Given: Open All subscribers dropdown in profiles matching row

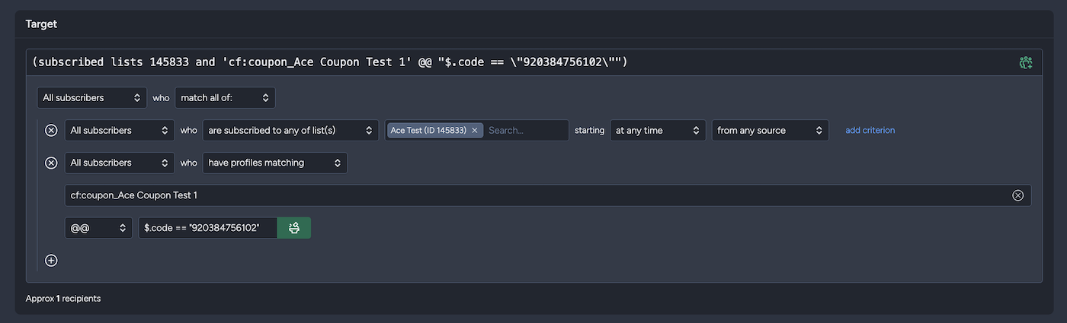Looking at the screenshot, I should 119,163.
